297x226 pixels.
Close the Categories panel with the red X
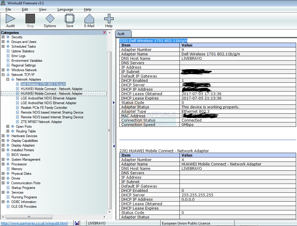tap(104, 32)
